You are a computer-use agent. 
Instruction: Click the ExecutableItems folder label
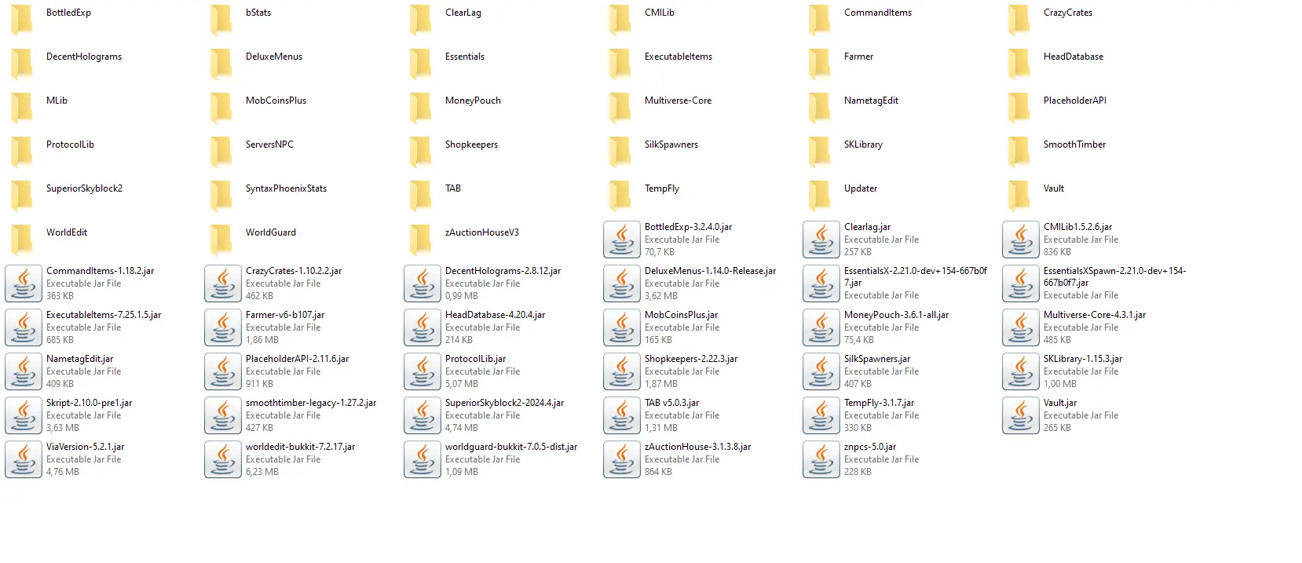[678, 57]
